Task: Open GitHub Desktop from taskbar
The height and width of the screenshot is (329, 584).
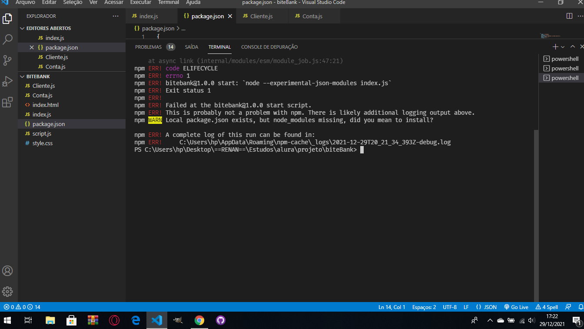Action: coord(221,320)
